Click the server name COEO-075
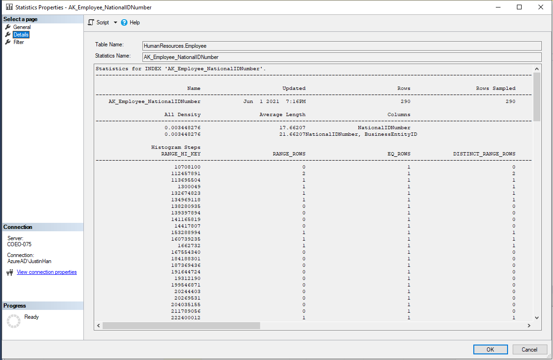 tap(19, 244)
